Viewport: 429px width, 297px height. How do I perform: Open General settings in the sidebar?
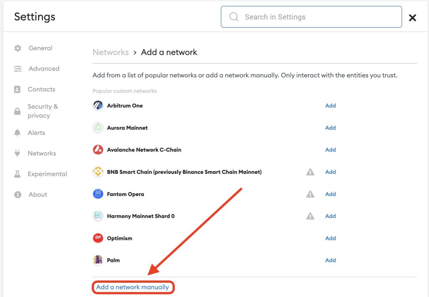pos(40,48)
